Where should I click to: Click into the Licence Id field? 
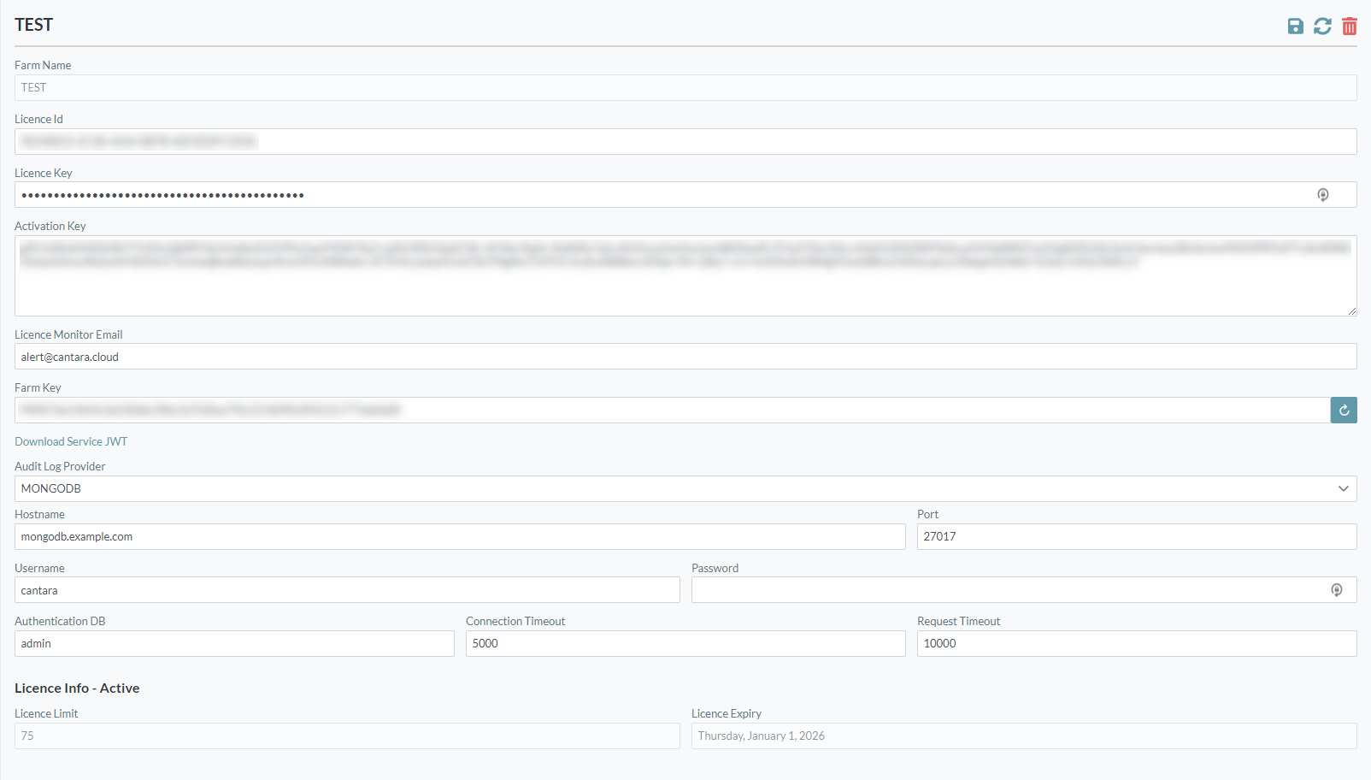[x=685, y=141]
